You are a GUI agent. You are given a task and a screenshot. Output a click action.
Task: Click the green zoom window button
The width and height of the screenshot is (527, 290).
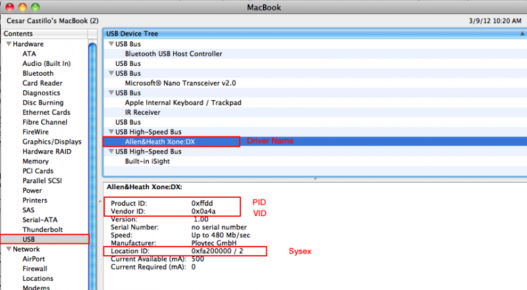tap(36, 7)
